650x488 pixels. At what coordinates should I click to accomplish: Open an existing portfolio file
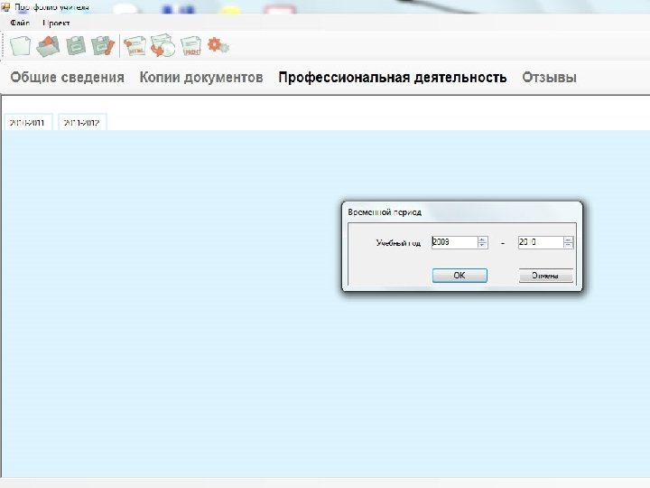48,46
